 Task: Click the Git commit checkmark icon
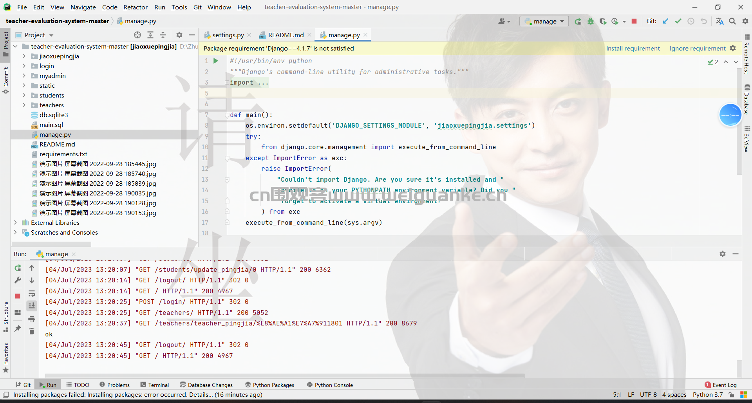point(678,22)
